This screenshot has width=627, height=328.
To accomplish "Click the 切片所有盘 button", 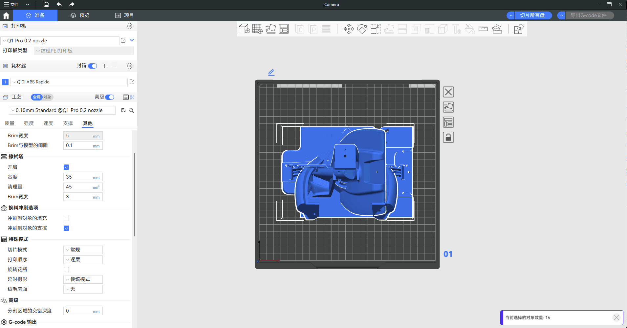I will pyautogui.click(x=532, y=15).
